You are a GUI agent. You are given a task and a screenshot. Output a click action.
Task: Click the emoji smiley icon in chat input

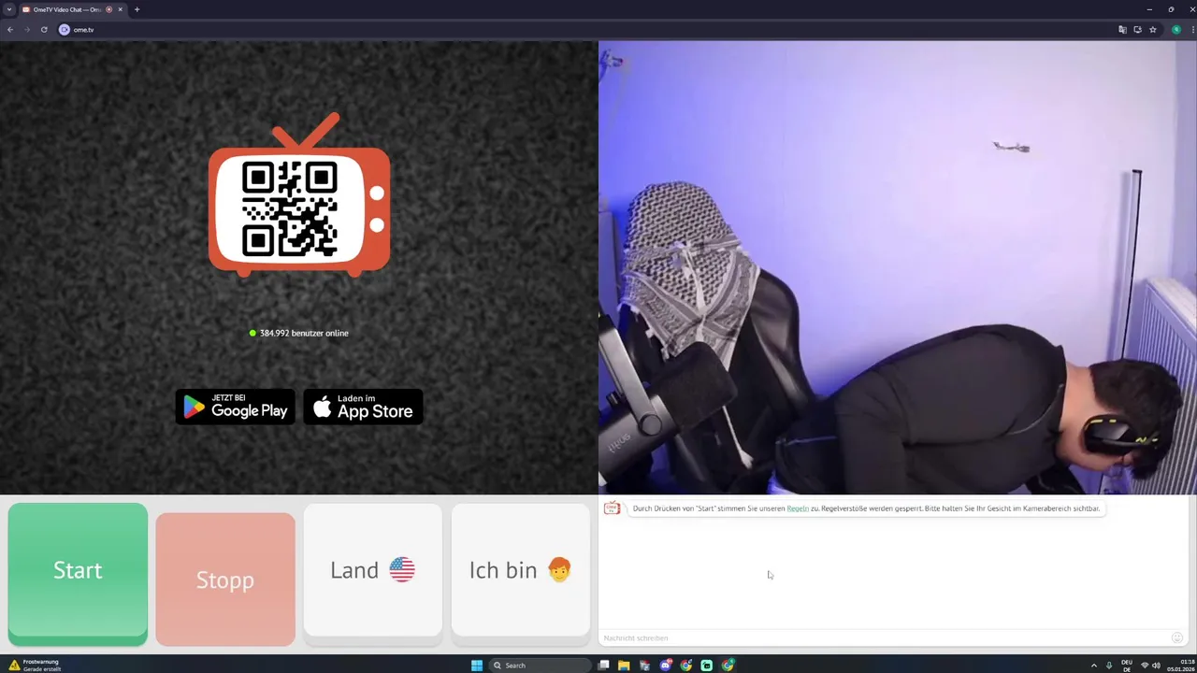pyautogui.click(x=1177, y=637)
